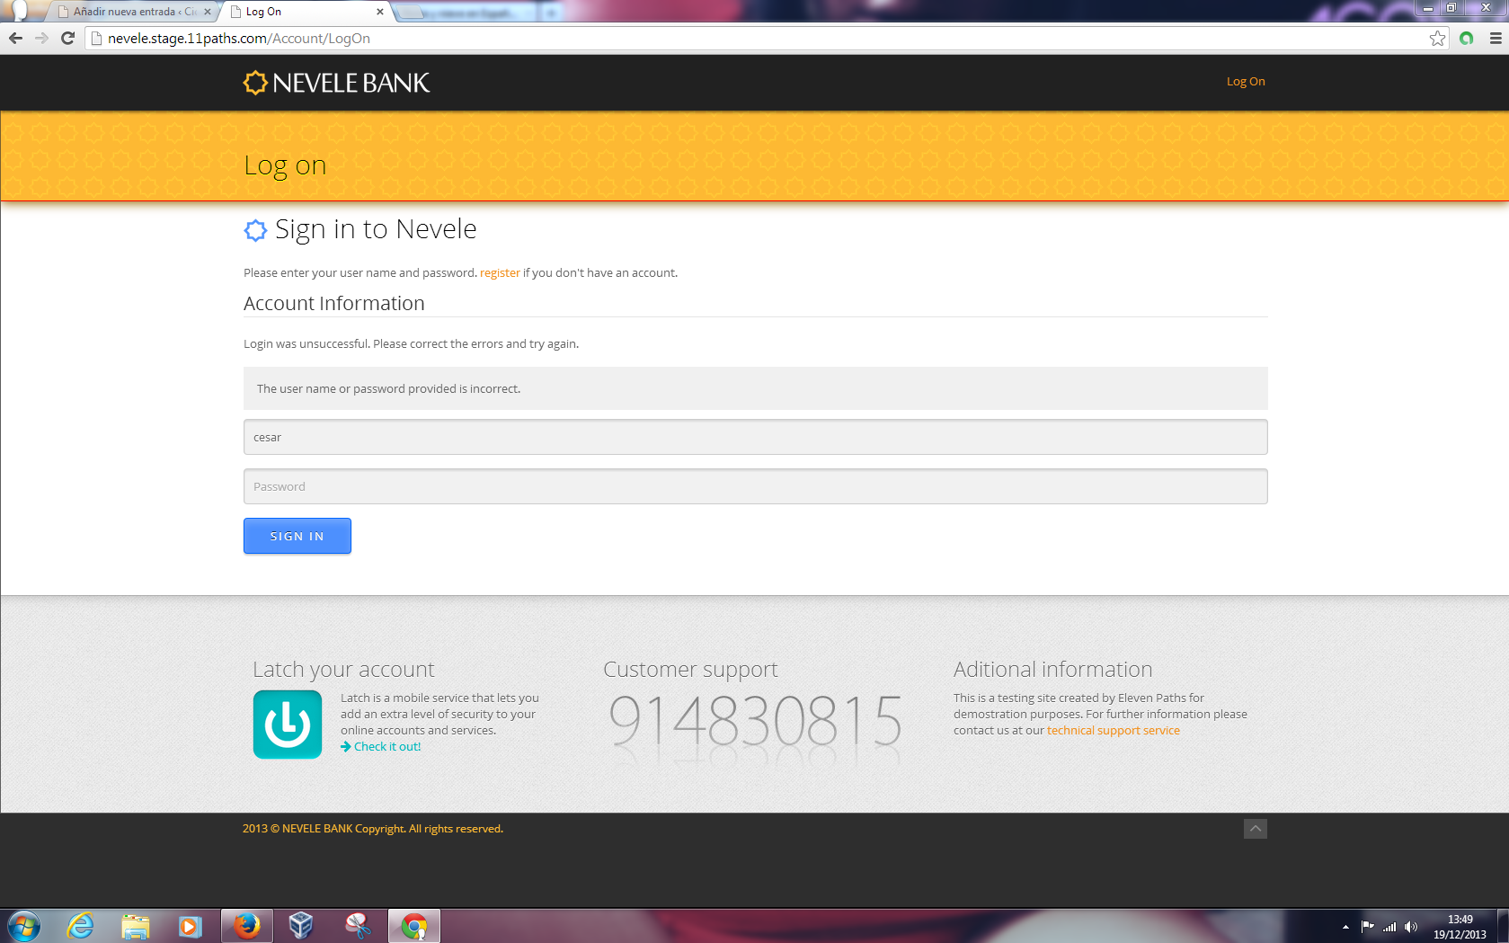Open Firefox from the taskbar
Screen dimensions: 1509x943
246,925
